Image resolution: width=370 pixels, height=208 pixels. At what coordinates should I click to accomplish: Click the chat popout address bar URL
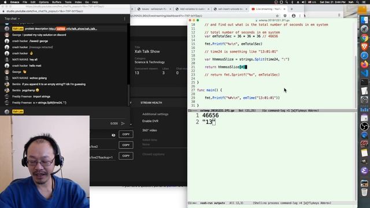45,11
